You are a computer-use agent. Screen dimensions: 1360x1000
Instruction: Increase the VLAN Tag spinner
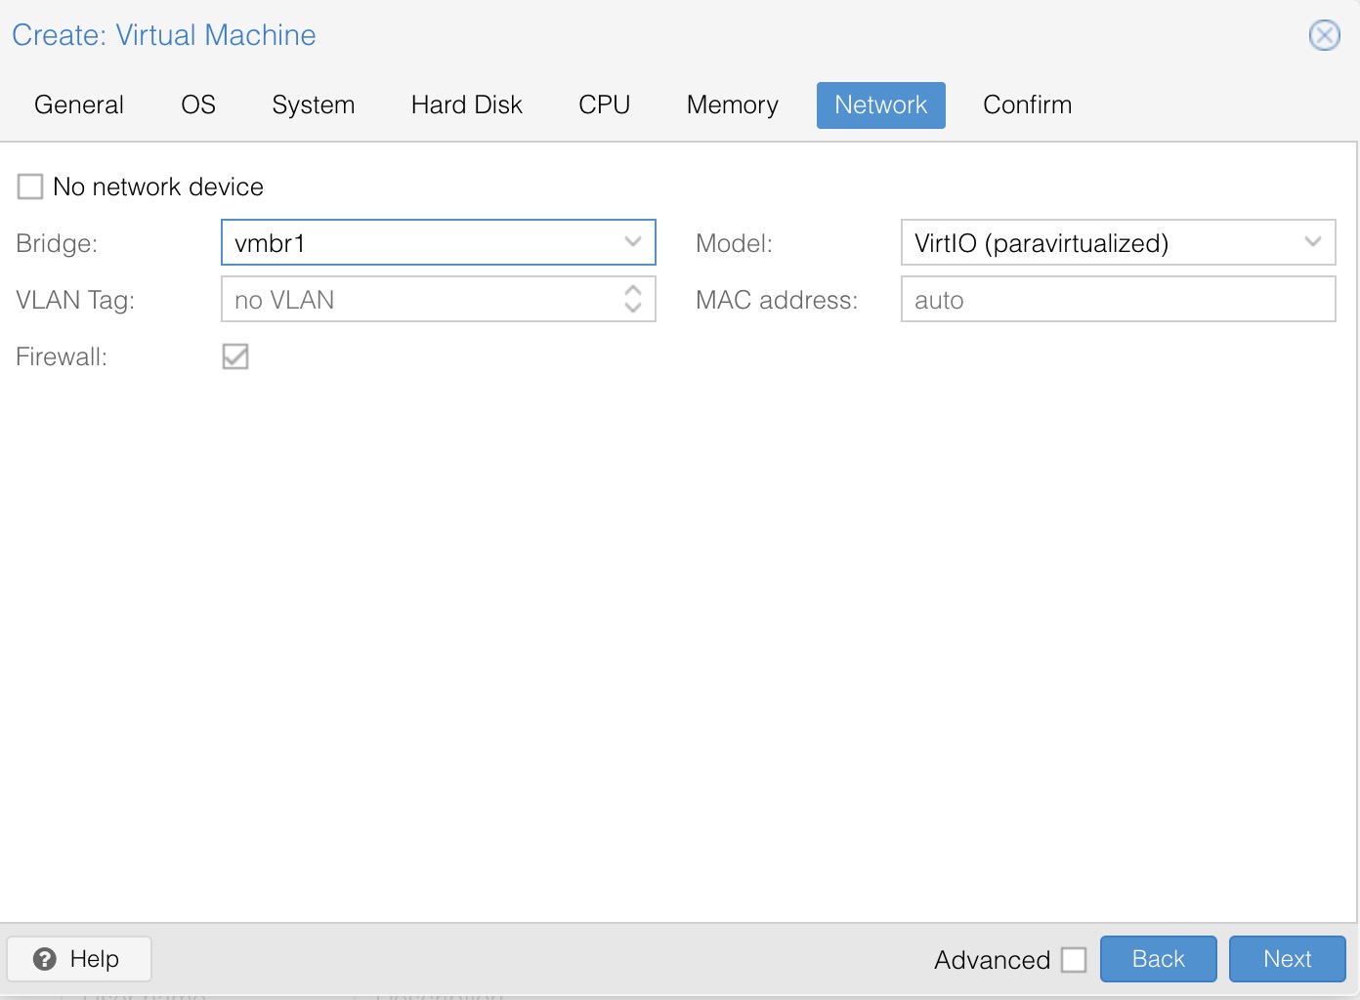633,290
